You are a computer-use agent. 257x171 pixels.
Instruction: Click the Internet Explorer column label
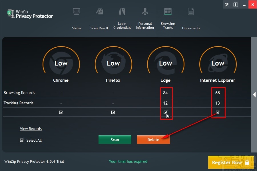[218, 80]
